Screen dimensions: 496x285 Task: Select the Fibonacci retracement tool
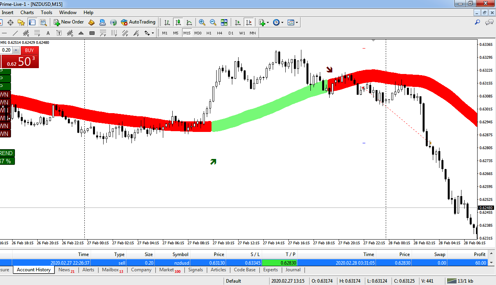37,33
